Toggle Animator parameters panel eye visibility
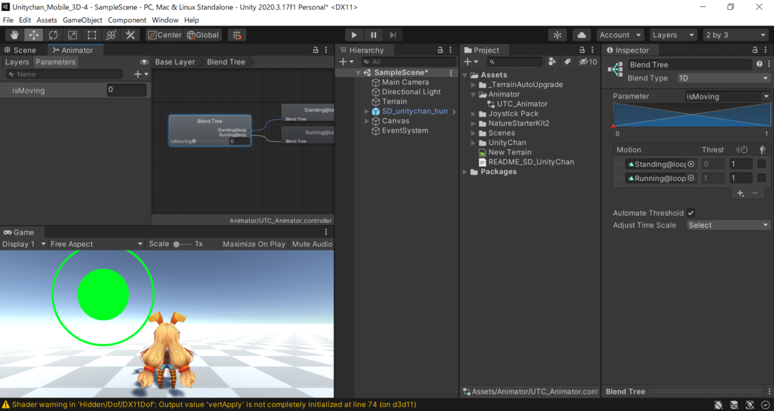Screen dimensions: 774x411 tap(144, 62)
